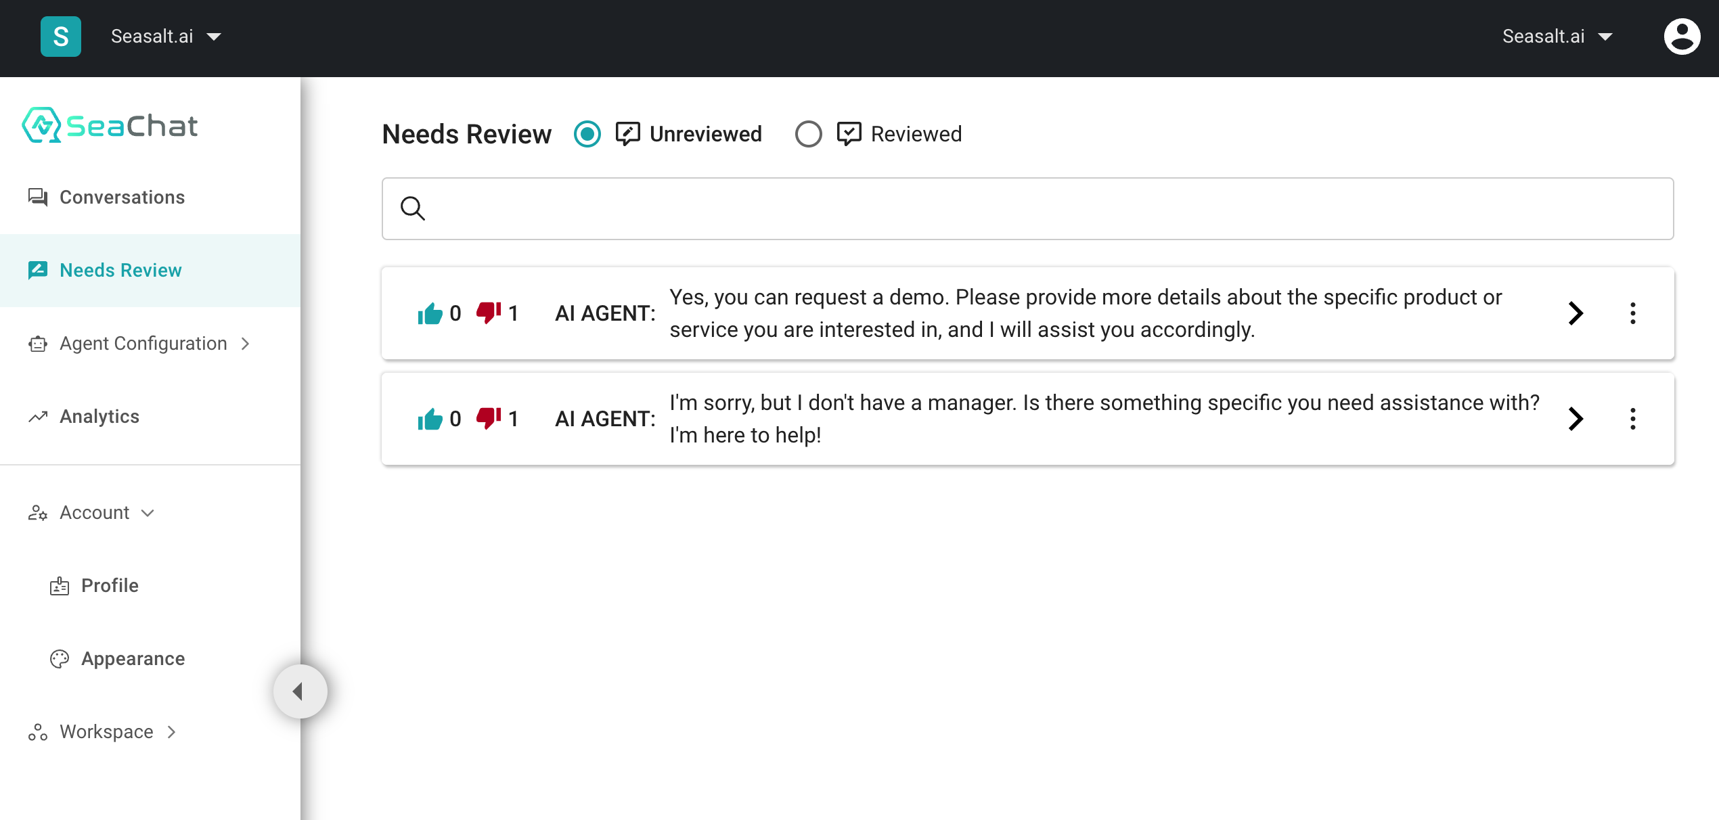This screenshot has height=820, width=1719.
Task: Go to the Conversations section
Action: (x=122, y=197)
